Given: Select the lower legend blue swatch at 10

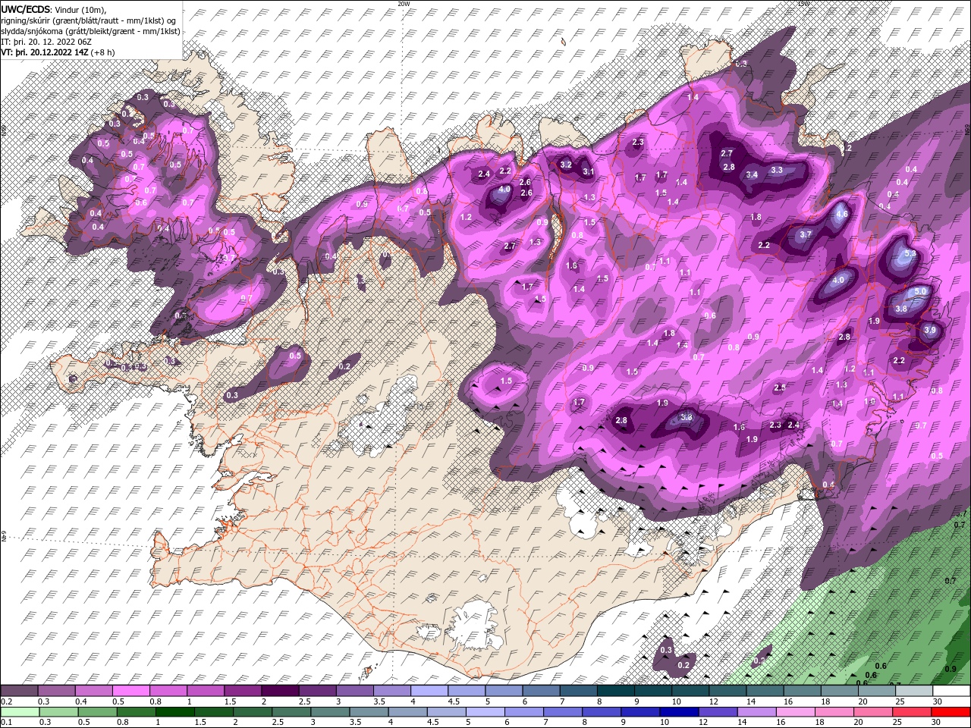Looking at the screenshot, I should (677, 712).
